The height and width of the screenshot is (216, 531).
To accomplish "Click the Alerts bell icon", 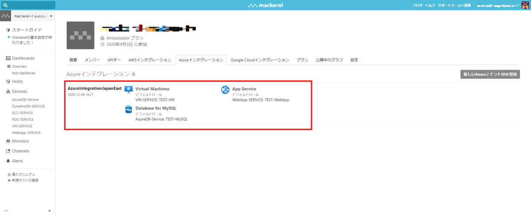I will tap(8, 161).
